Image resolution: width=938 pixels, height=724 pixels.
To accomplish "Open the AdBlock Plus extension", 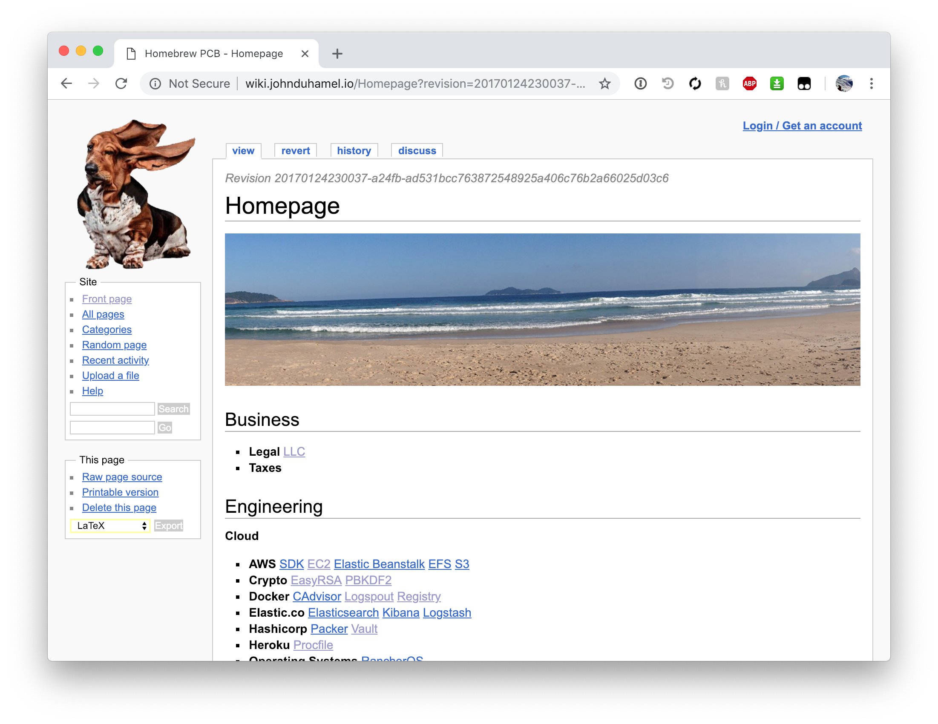I will [749, 83].
